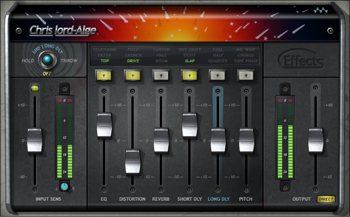
Task: Select the Fuzz distortion type
Action: click(x=133, y=49)
